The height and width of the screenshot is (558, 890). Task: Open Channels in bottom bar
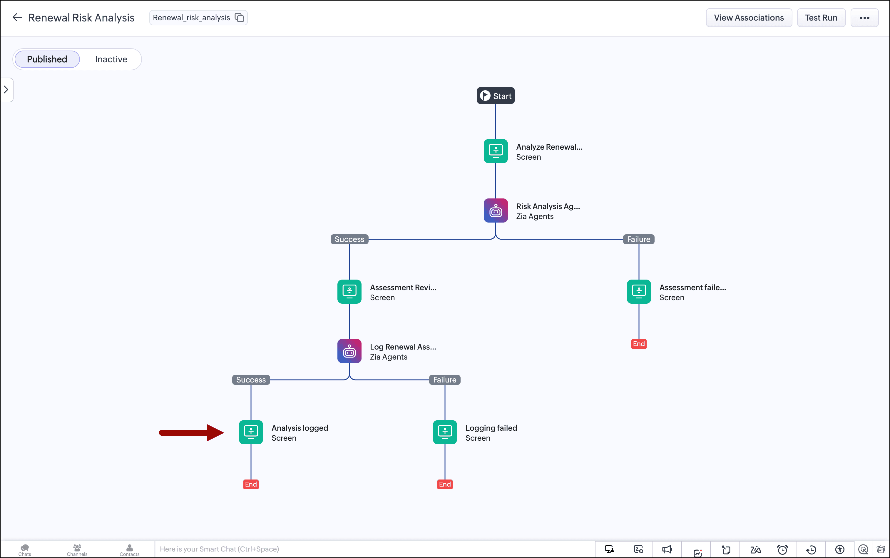tap(77, 550)
